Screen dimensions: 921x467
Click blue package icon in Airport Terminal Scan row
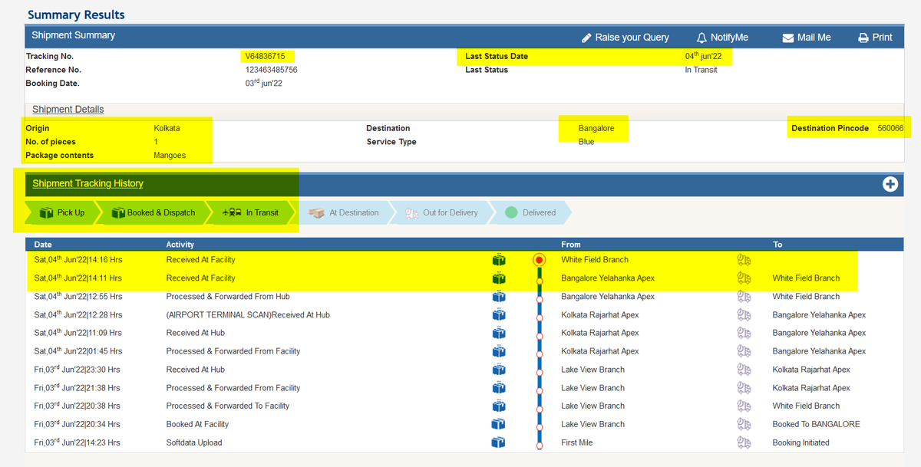(x=499, y=315)
